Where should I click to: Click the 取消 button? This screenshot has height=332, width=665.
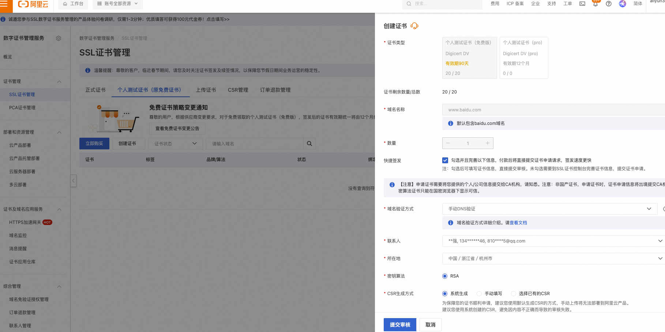click(431, 325)
